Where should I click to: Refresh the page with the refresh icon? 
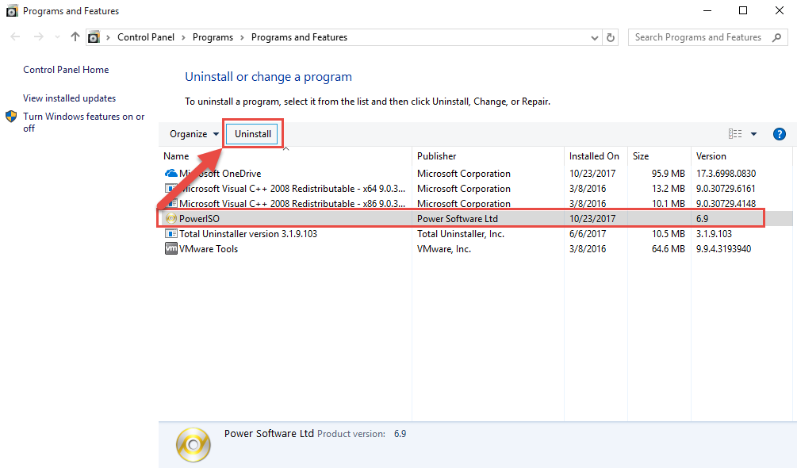pyautogui.click(x=609, y=36)
